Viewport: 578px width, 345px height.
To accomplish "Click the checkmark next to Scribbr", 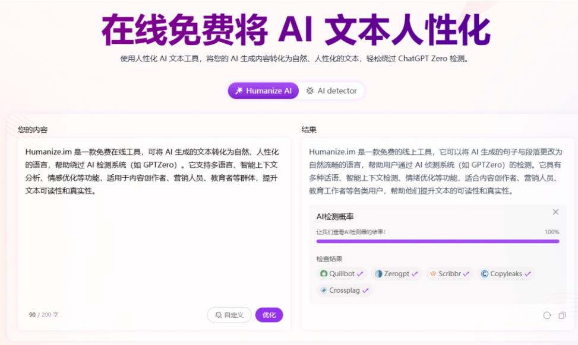I will 466,274.
